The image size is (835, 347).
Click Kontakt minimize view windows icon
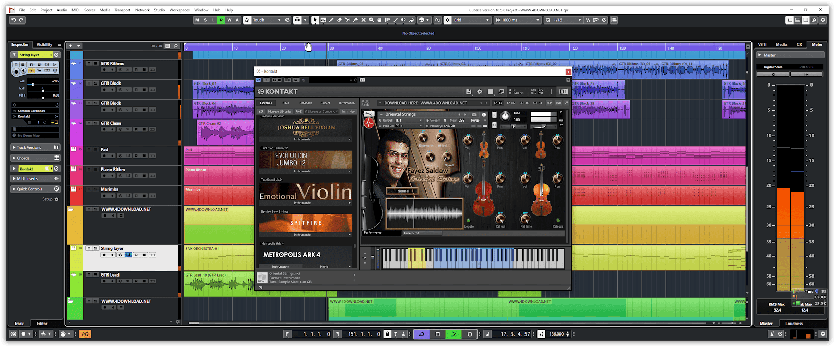point(502,92)
